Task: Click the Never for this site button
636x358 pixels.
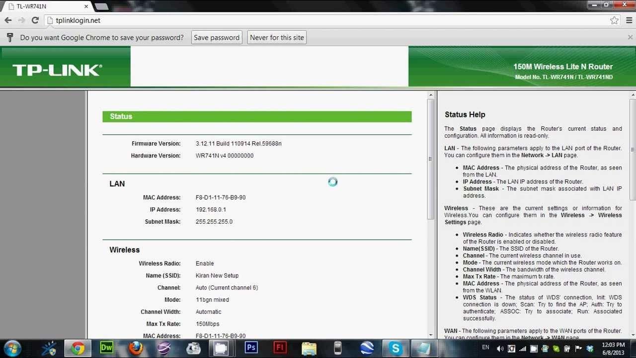Action: (x=277, y=37)
